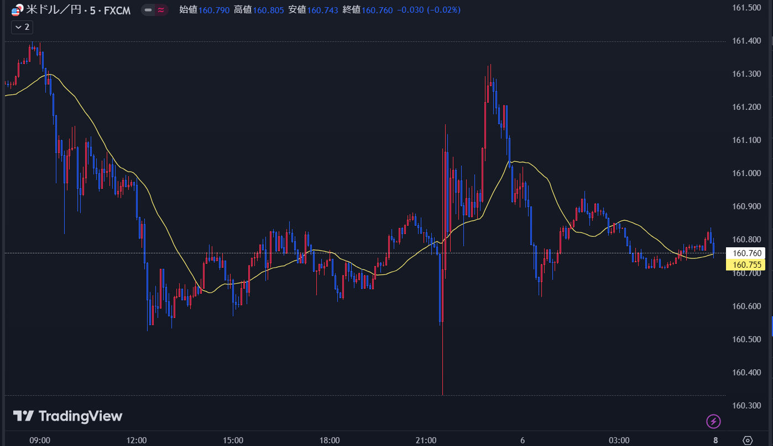Click the 終値 160.760 close value
773x446 pixels.
tap(367, 10)
